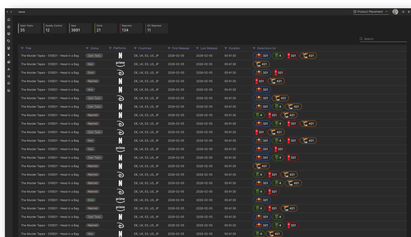Click inside the Search input field
This screenshot has height=237, width=411.
[x=383, y=39]
